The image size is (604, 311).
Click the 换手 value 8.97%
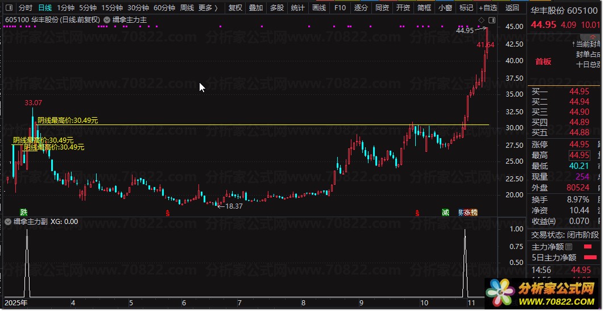click(x=578, y=200)
